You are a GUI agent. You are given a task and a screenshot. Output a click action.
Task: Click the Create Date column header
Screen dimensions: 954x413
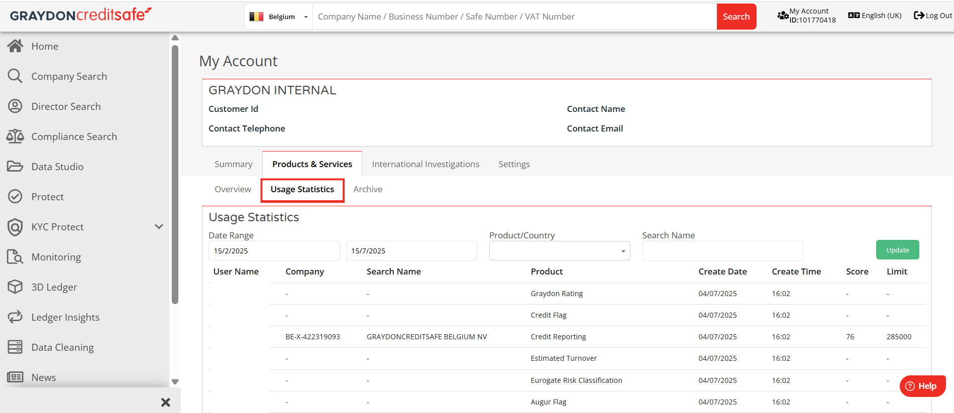click(x=722, y=271)
